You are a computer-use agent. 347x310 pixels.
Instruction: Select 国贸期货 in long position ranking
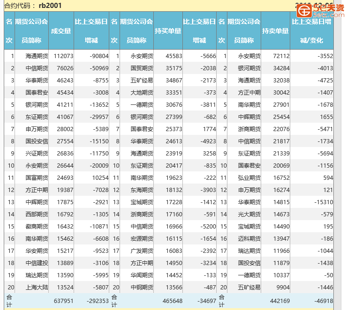point(142,68)
